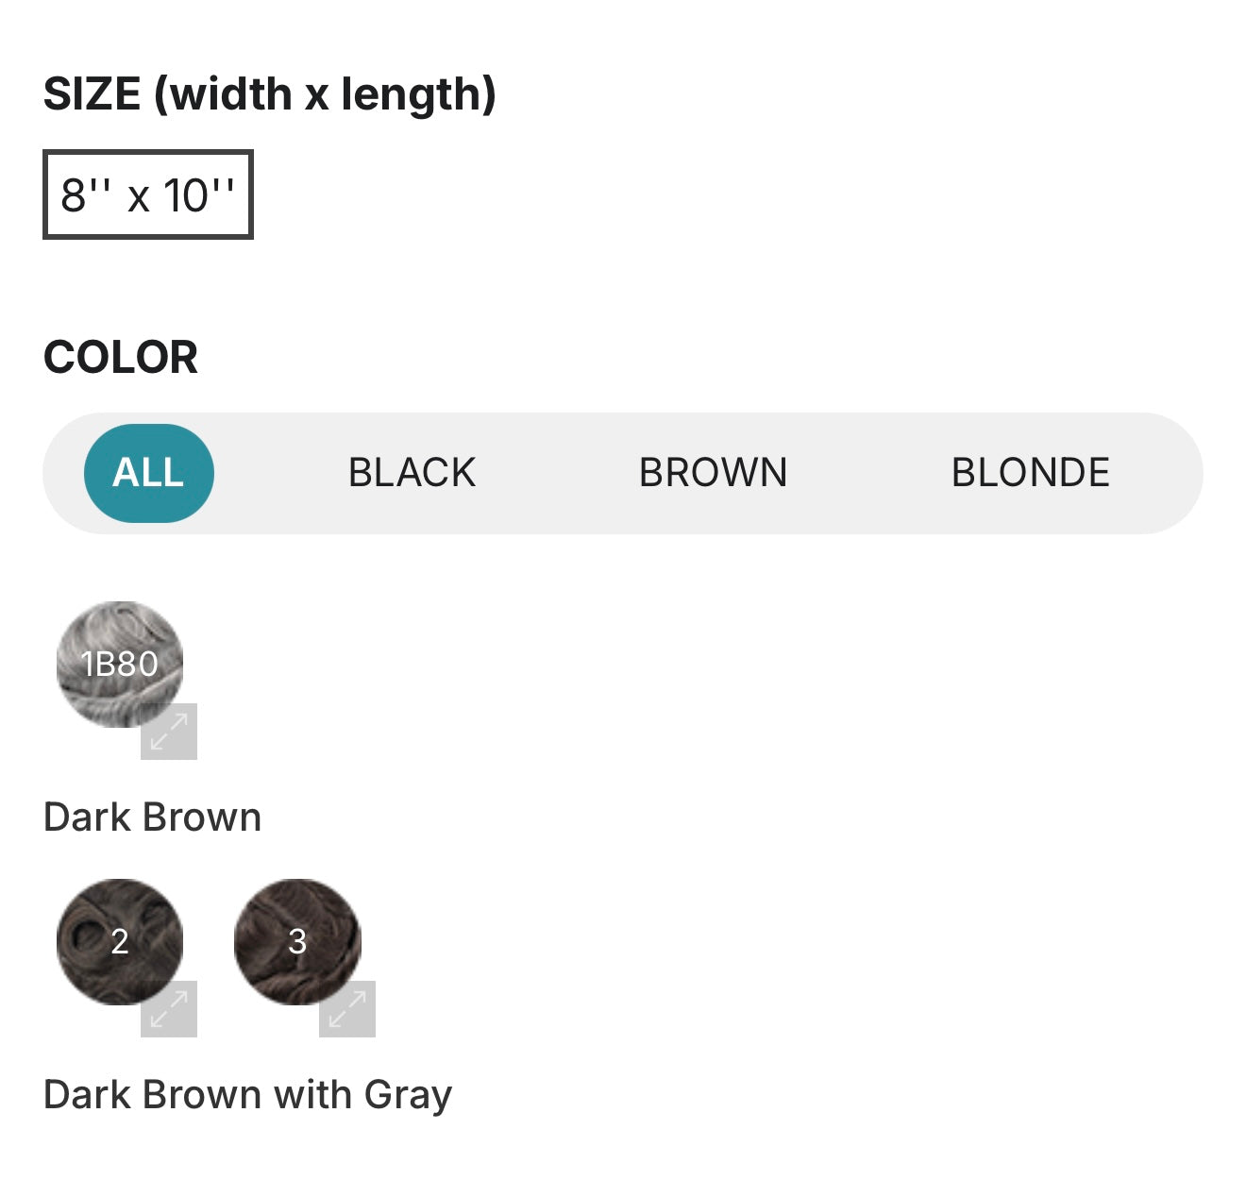
Task: Expand the preview for swatch 2
Action: pos(169,1009)
